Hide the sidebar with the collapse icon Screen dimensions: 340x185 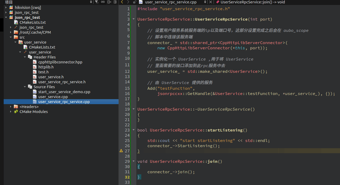point(115,2)
